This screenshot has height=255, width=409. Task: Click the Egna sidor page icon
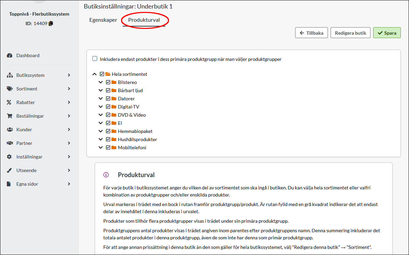9,184
